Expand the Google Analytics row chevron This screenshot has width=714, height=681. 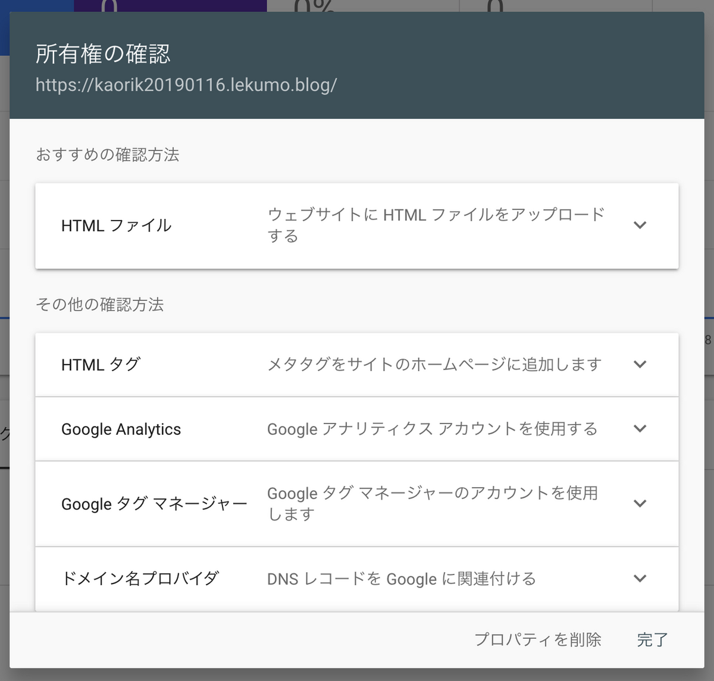640,429
